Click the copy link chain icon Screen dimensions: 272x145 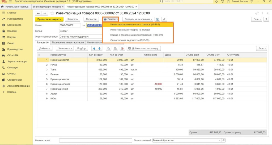[x=257, y=13]
